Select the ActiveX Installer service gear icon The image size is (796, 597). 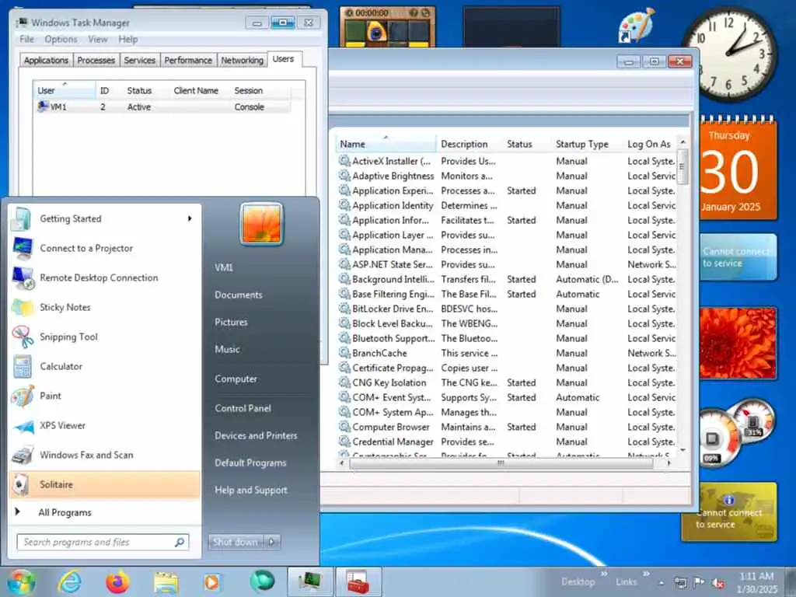344,161
